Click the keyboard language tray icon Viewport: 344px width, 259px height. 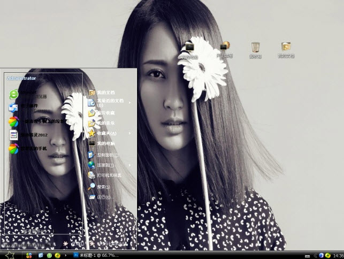click(308, 256)
